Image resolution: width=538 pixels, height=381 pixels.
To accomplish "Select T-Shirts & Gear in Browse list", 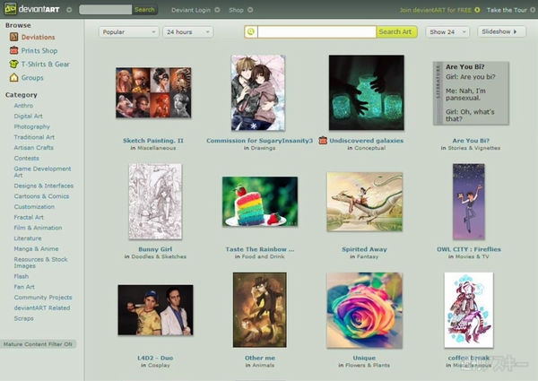I will (x=46, y=65).
